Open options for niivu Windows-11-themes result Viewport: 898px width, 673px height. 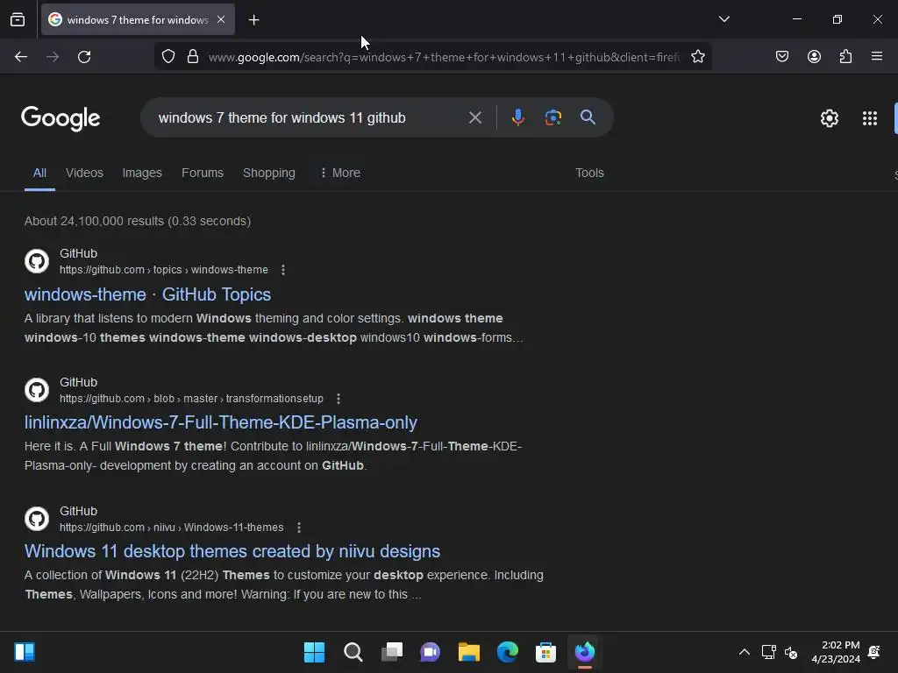[299, 527]
